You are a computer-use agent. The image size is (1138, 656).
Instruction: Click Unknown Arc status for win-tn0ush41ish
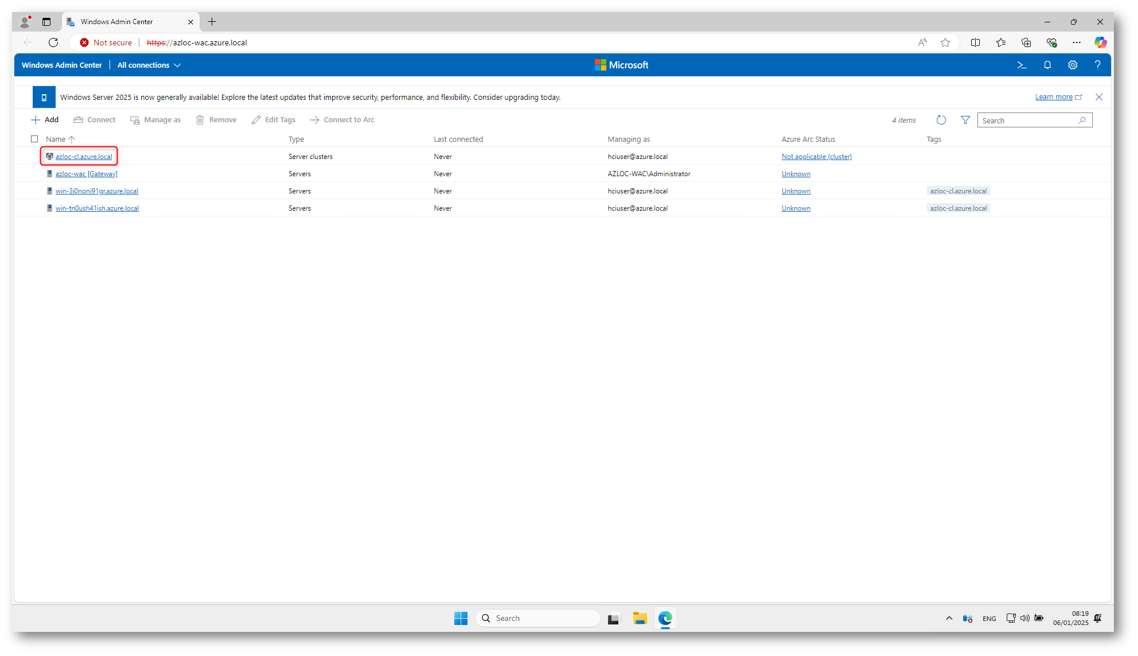(x=796, y=208)
